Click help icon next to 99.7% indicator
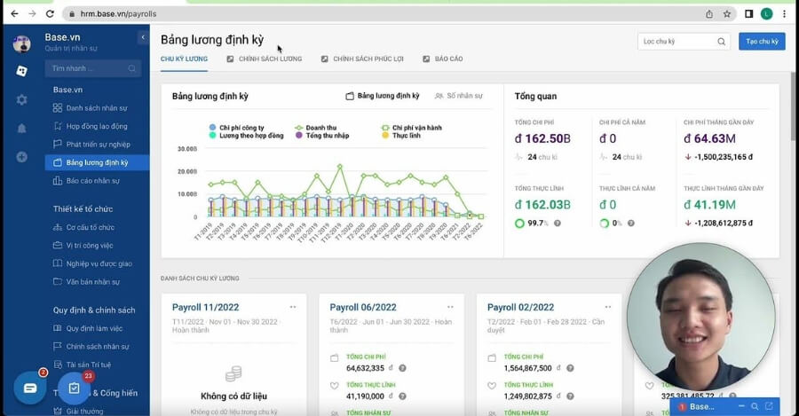 [x=557, y=223]
